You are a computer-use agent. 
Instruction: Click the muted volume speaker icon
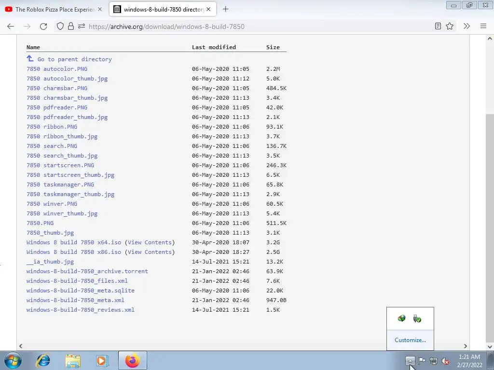(x=445, y=361)
